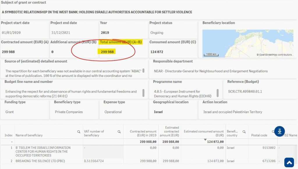The height and width of the screenshot is (169, 298).
Task: Click the VAT number IL513564724 cell
Action: click(x=94, y=161)
